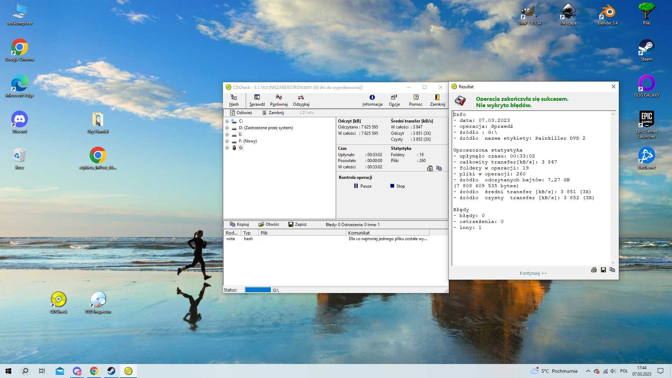Expand the D: (Zastrzeżone przez system) node
This screenshot has width=672, height=378.
[x=226, y=127]
